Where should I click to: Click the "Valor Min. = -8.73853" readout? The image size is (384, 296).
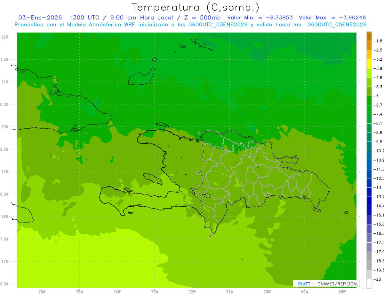(260, 18)
